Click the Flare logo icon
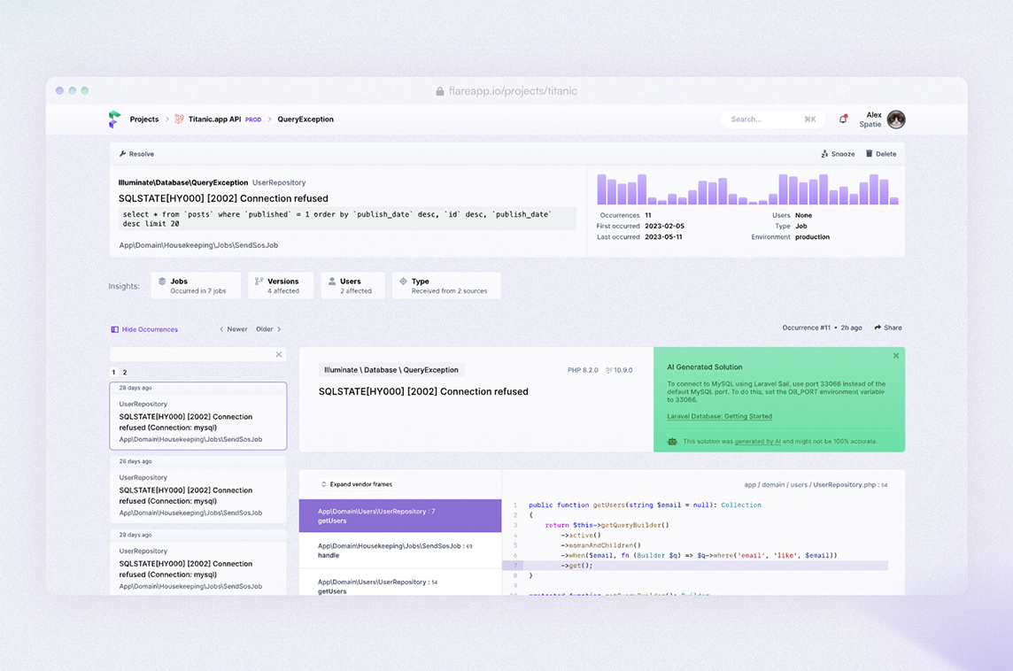This screenshot has width=1013, height=671. tap(114, 120)
